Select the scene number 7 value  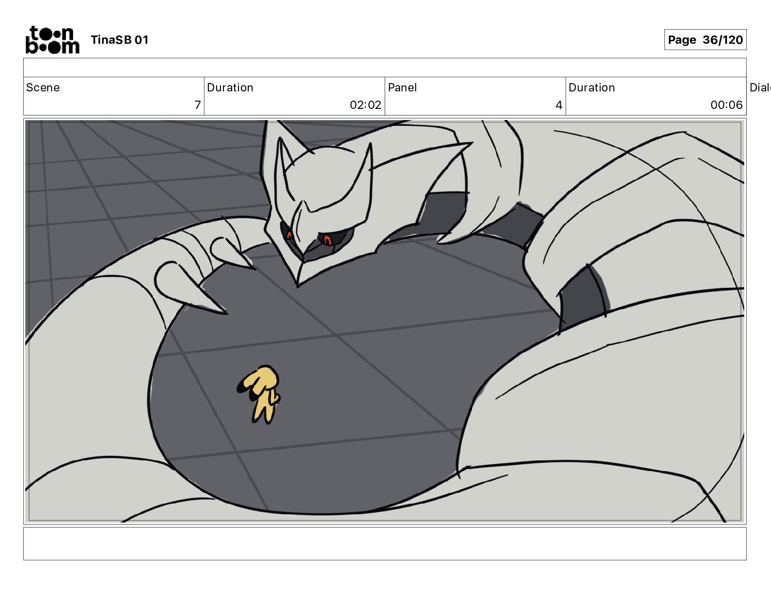[198, 105]
